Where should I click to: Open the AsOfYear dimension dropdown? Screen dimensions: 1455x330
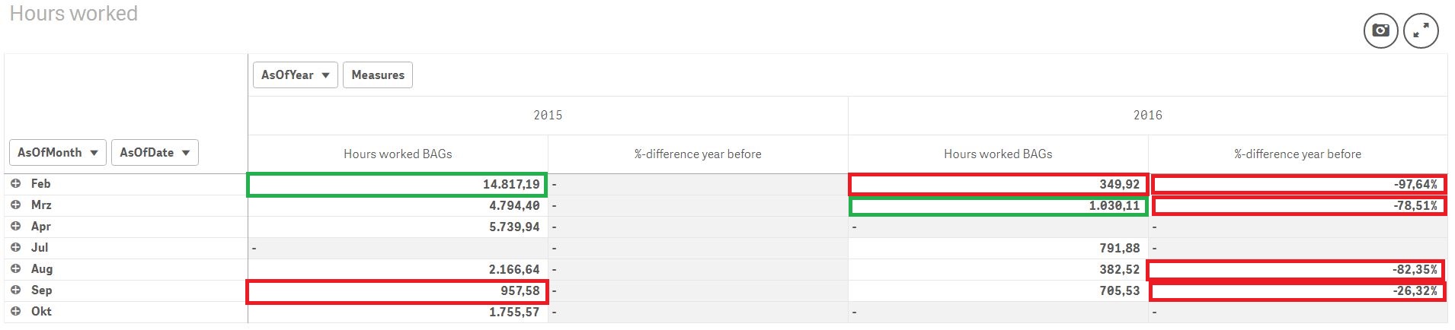click(x=295, y=75)
